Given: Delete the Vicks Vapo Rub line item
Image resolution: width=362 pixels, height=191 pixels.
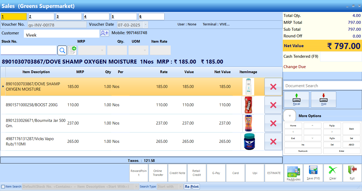Looking at the screenshot, I should [273, 141].
